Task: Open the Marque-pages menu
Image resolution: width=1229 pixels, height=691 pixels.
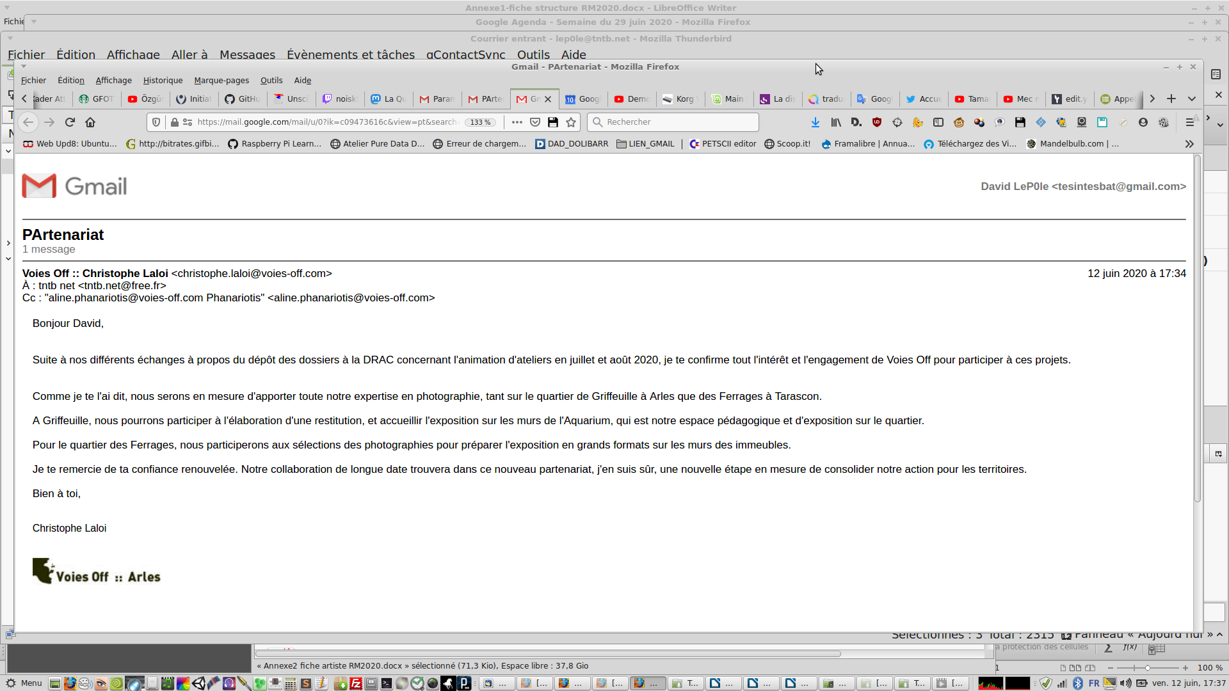Action: coord(221,80)
